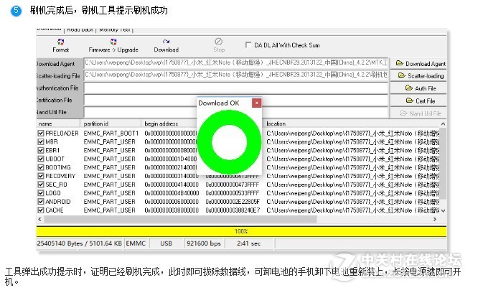
Task: Click the Nand Util File input field
Action: [235, 112]
